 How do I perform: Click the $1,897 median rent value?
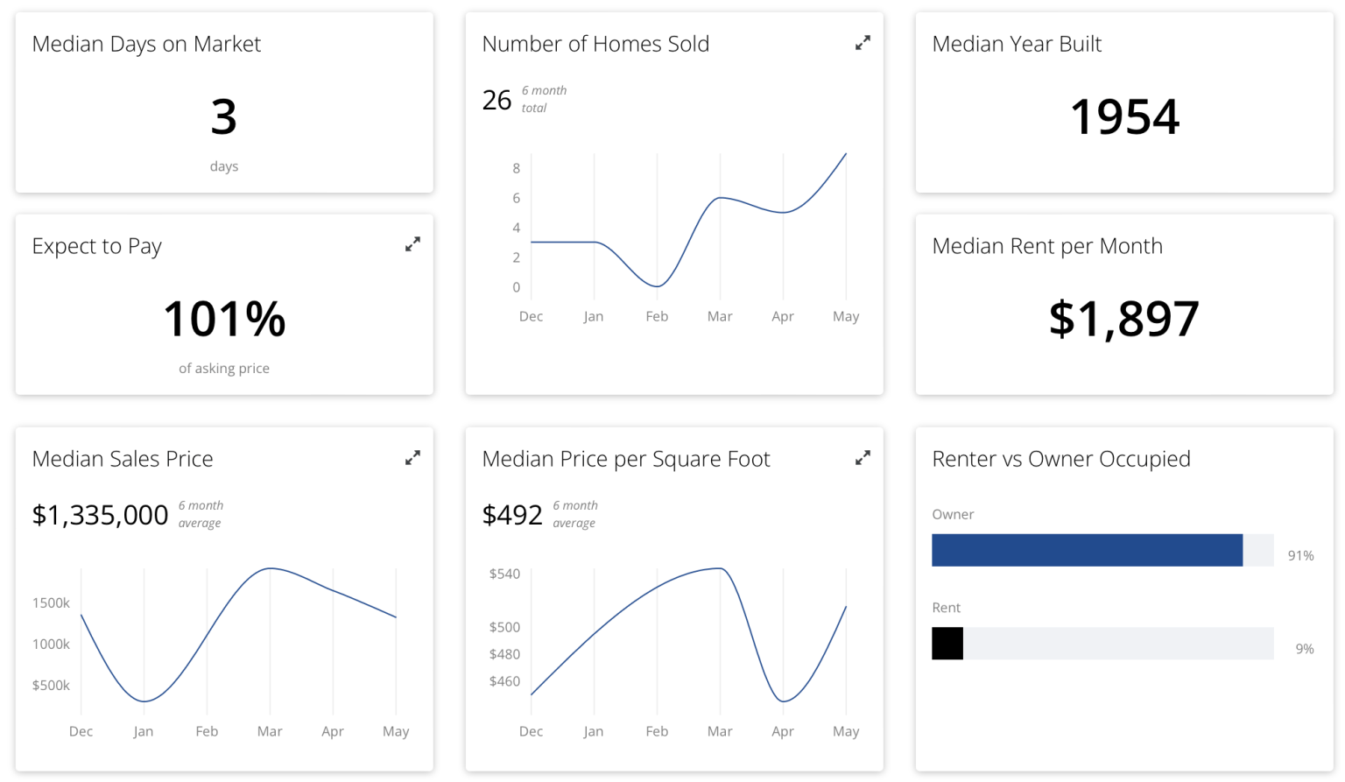point(1123,319)
